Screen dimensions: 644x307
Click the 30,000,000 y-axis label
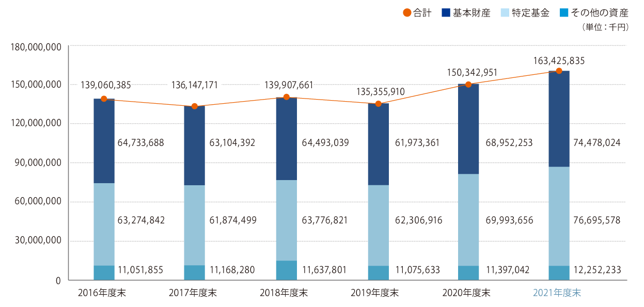(x=39, y=241)
